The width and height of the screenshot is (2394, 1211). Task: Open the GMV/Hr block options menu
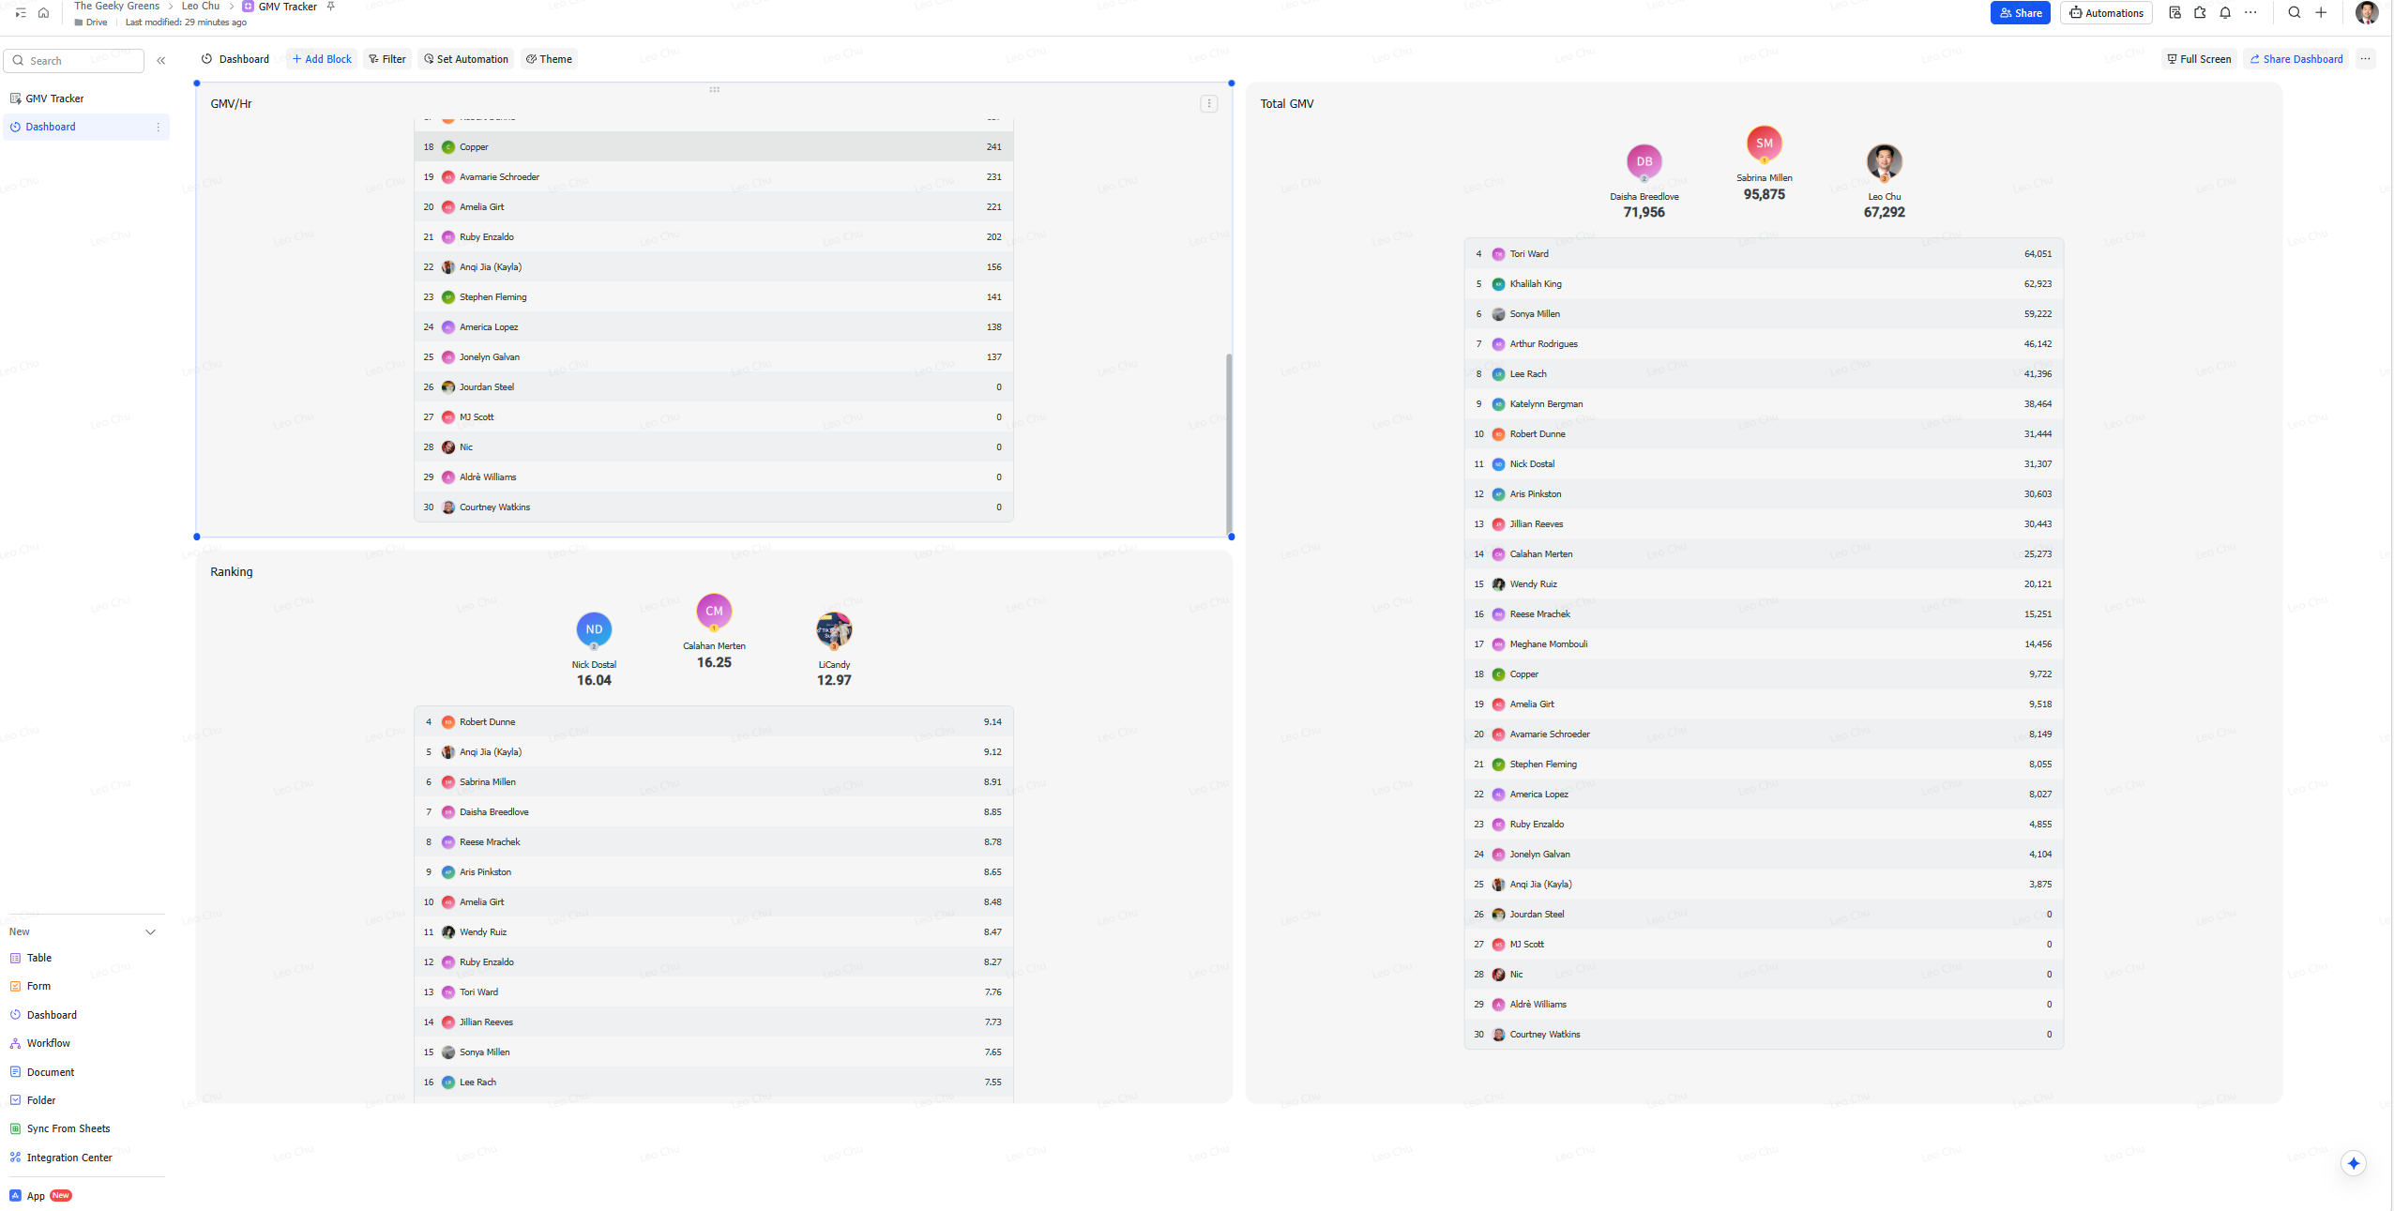click(1208, 104)
